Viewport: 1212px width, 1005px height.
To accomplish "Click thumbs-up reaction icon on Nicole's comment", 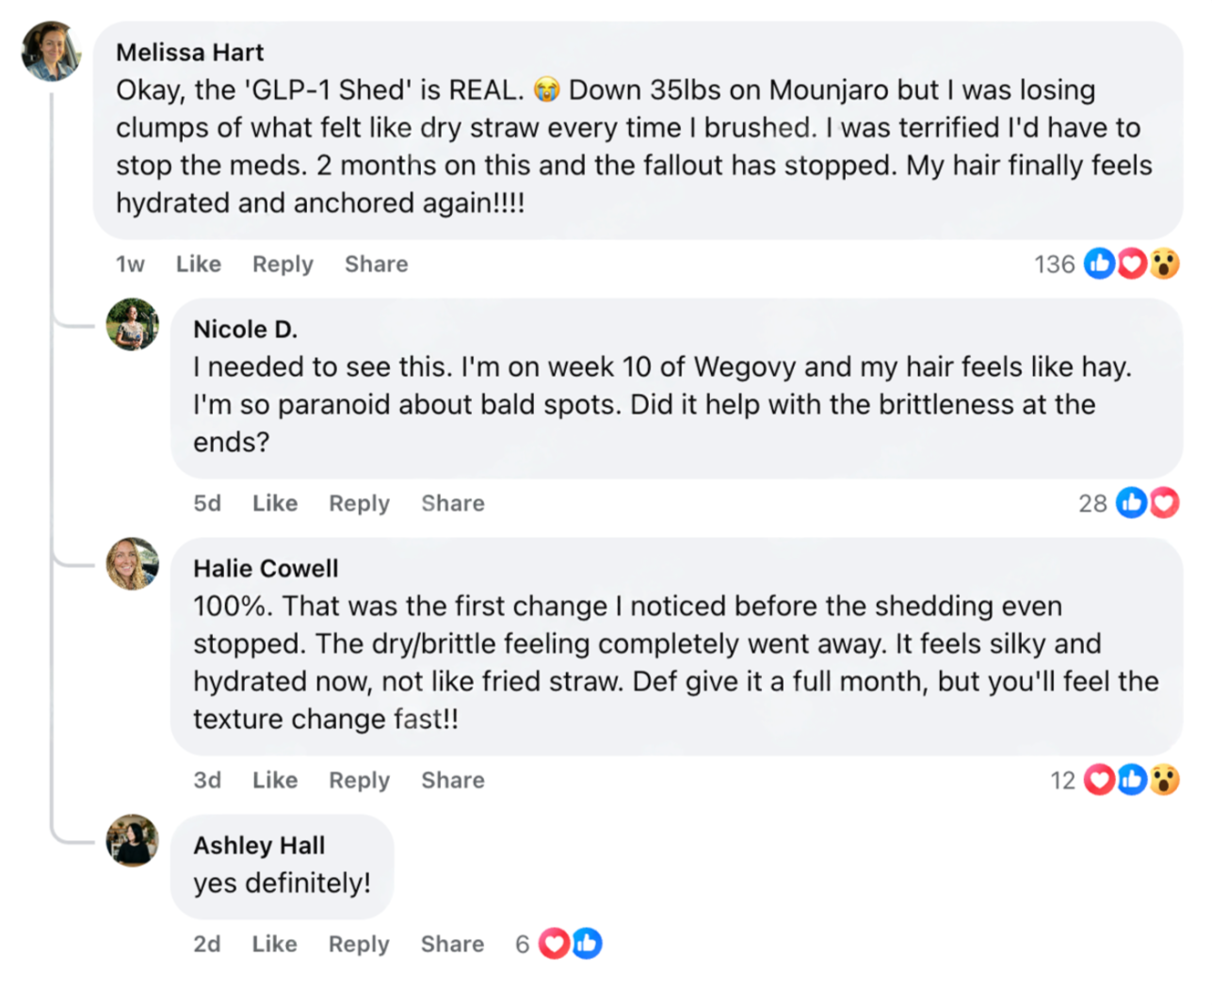I will coord(1131,503).
